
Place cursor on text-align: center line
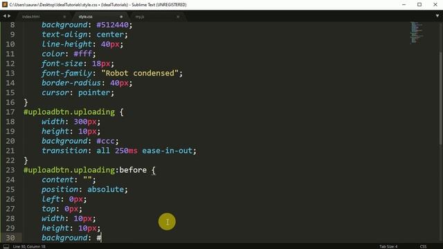(84, 35)
